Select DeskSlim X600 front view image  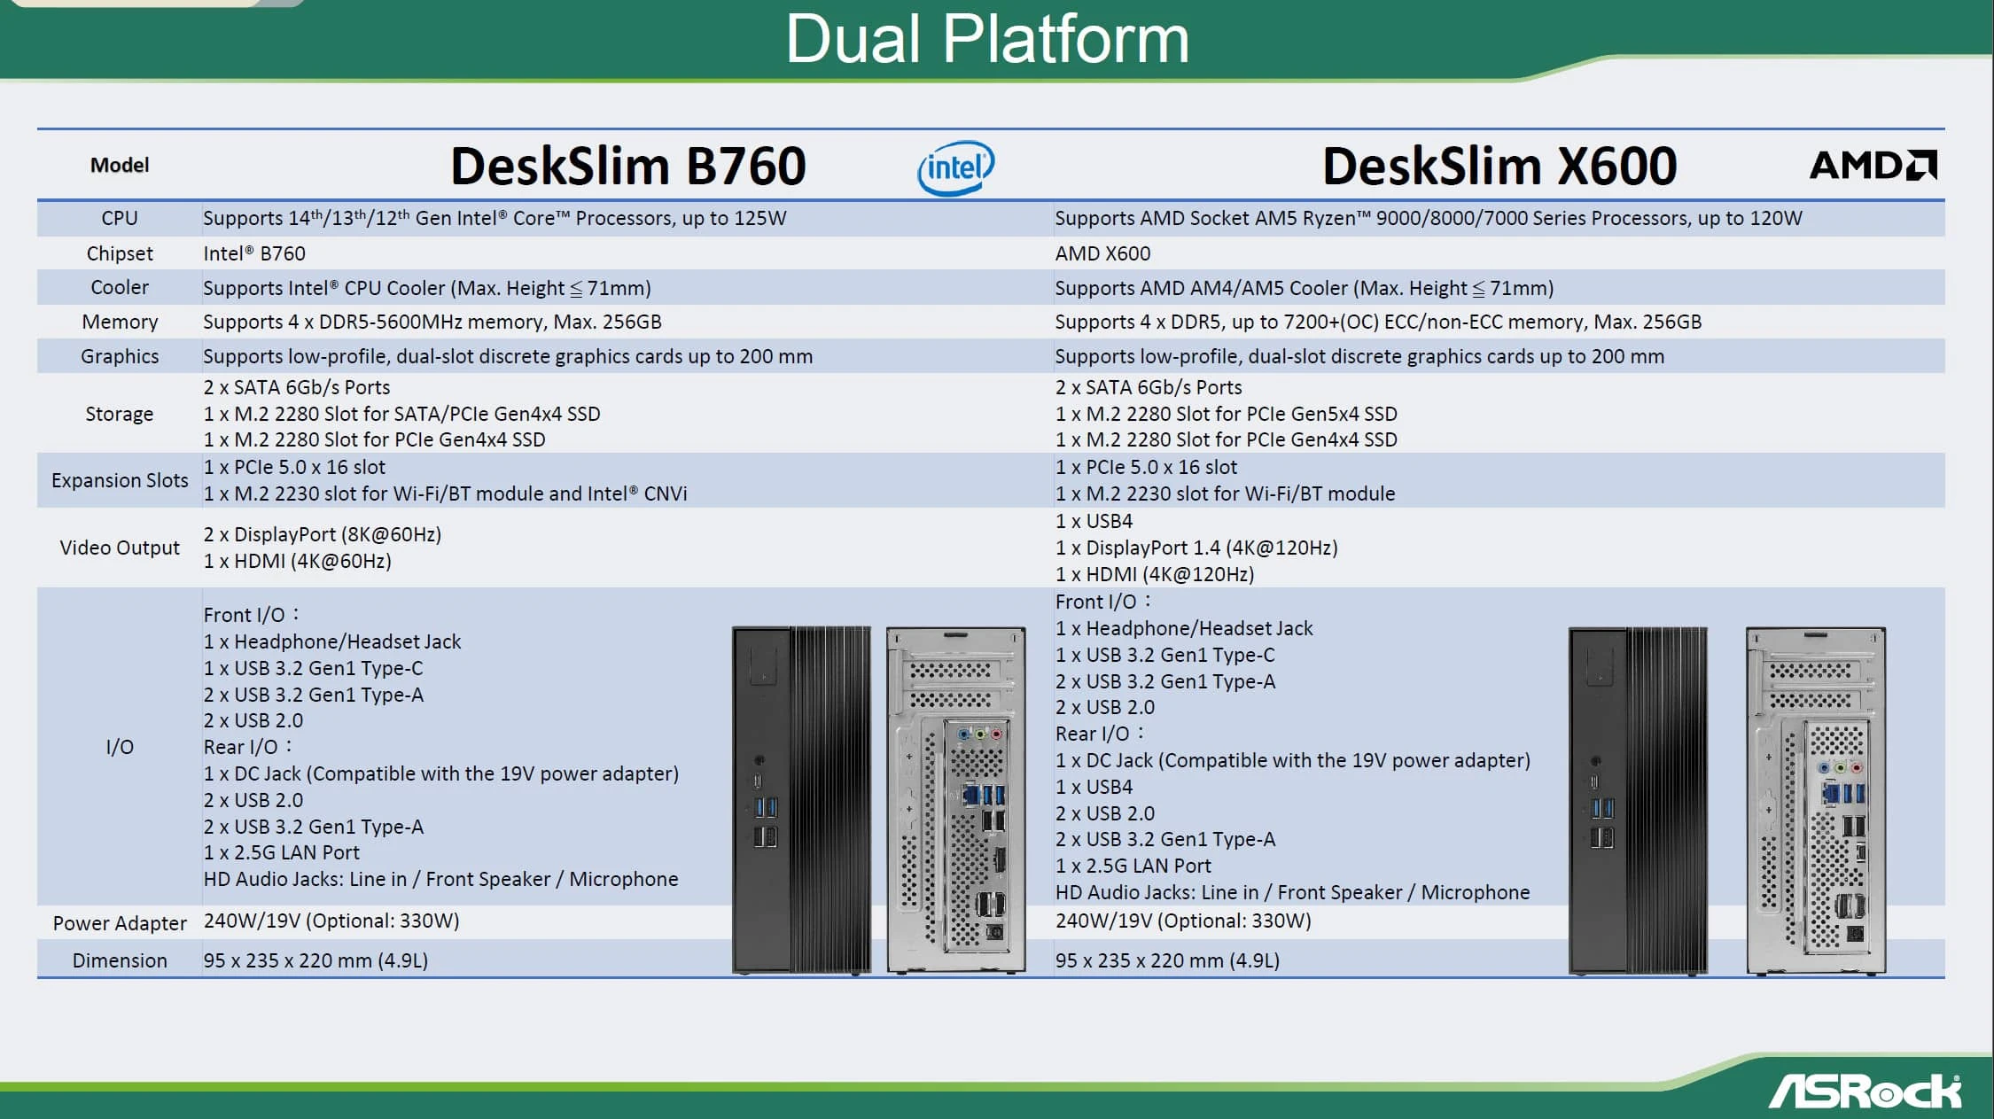pos(1638,800)
